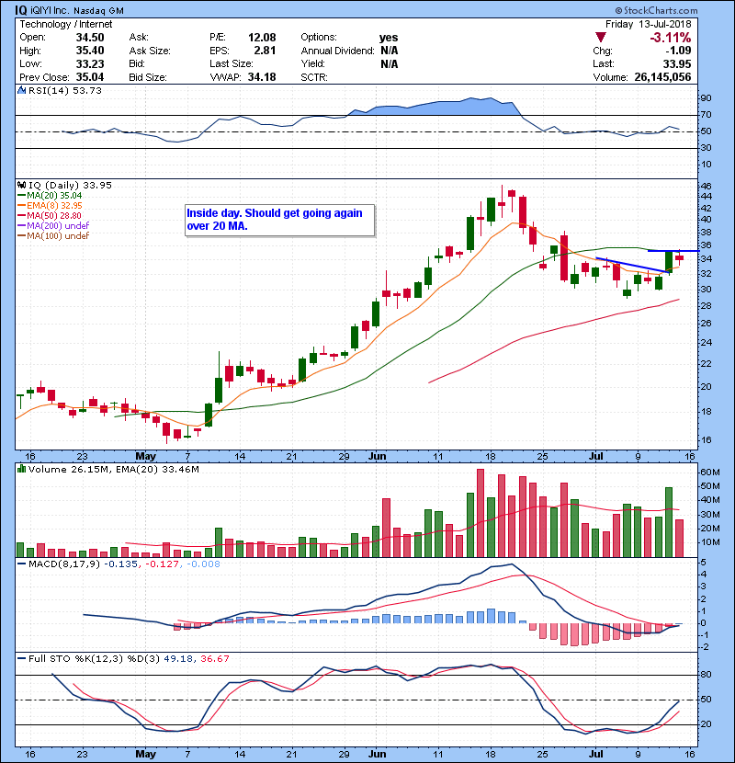
Task: Click the Chg value -1.09
Action: click(x=678, y=51)
